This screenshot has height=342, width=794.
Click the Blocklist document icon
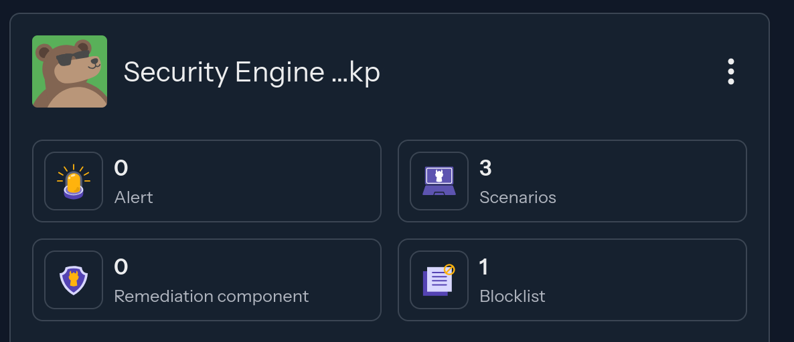tap(438, 281)
